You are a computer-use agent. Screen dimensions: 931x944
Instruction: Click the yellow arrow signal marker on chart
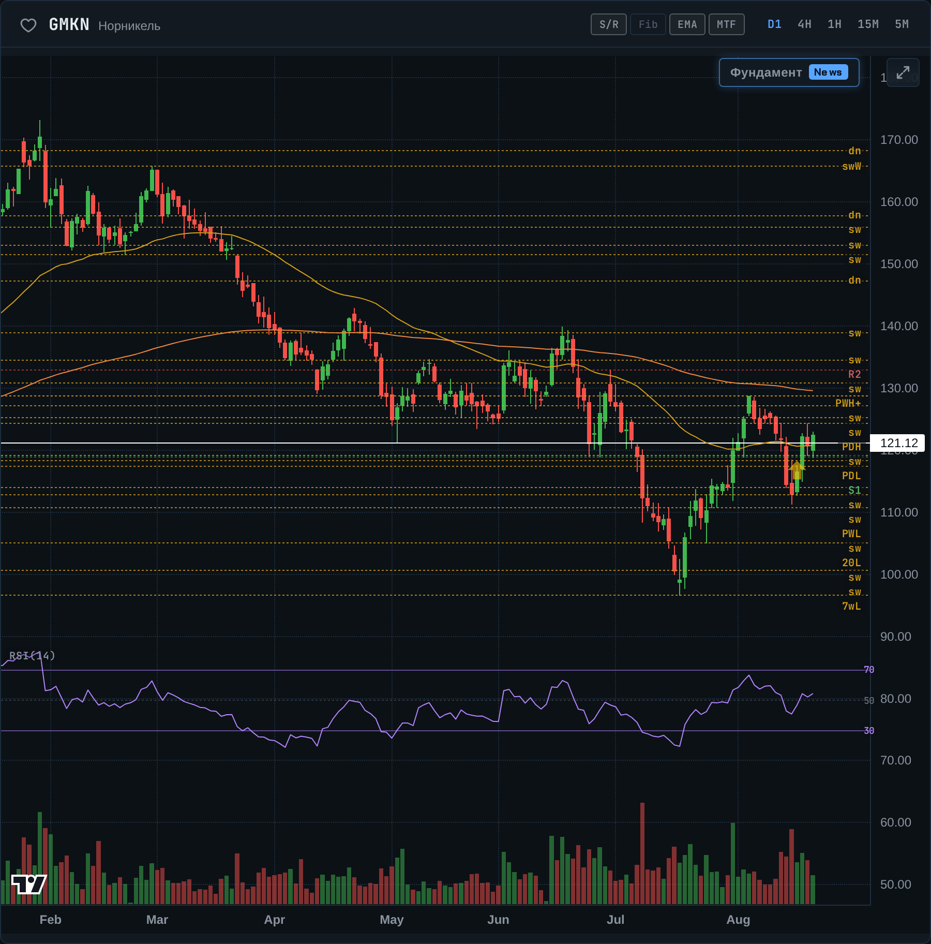click(797, 470)
